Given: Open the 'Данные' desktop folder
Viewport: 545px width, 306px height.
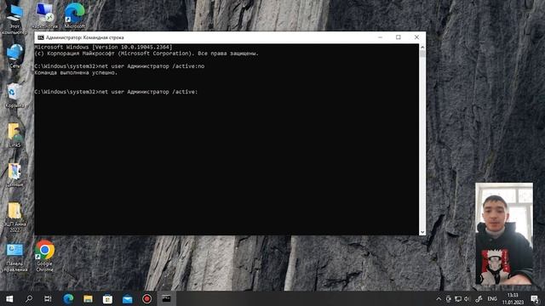Looking at the screenshot, I should pos(14,174).
